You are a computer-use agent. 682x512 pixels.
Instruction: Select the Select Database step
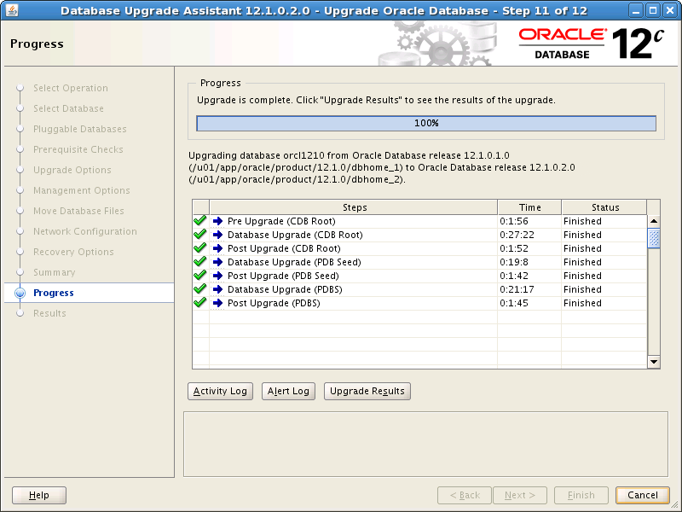click(x=69, y=109)
